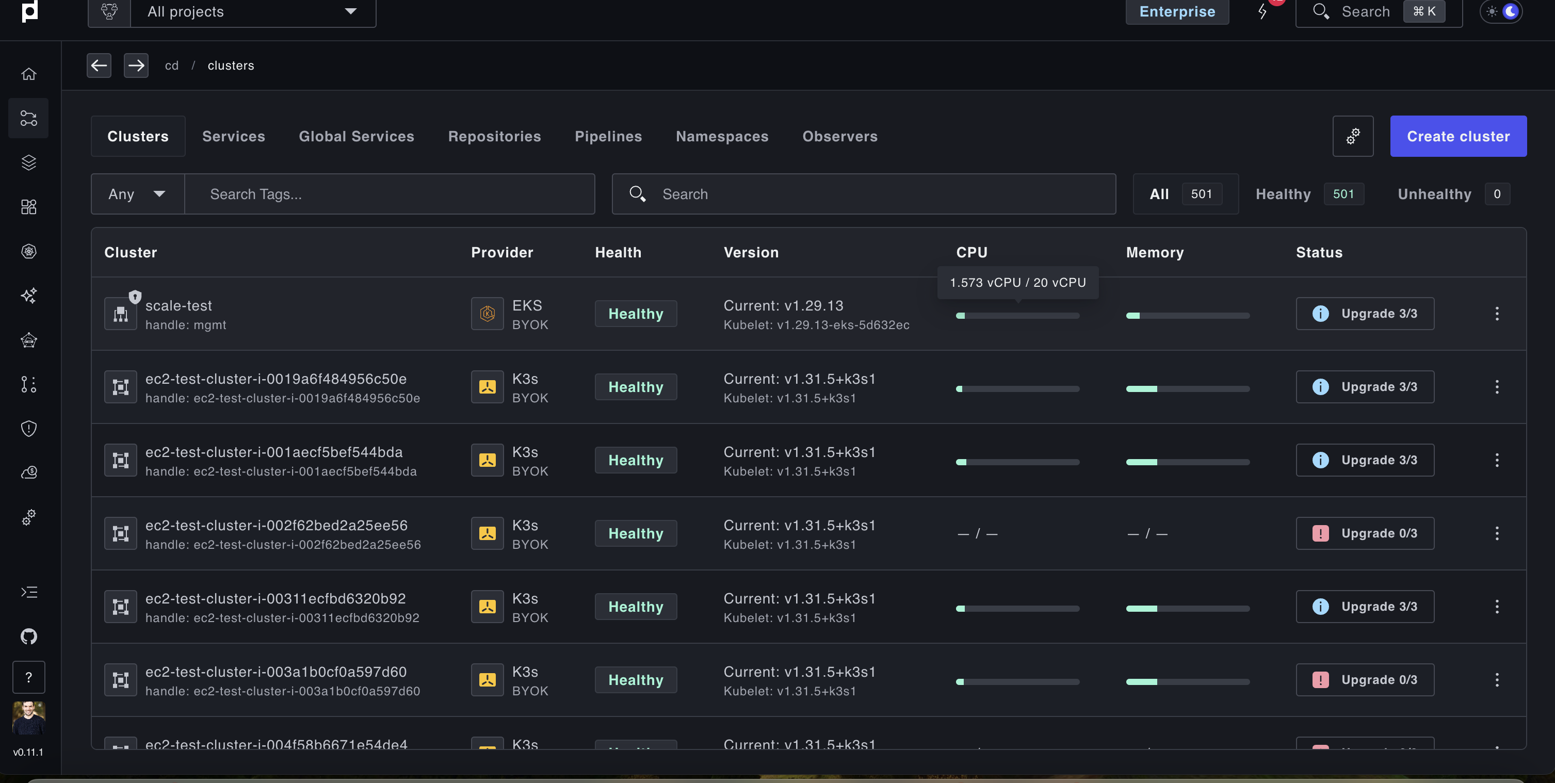The image size is (1555, 783).
Task: Click Healthy badge in scale-test row
Action: click(x=636, y=313)
